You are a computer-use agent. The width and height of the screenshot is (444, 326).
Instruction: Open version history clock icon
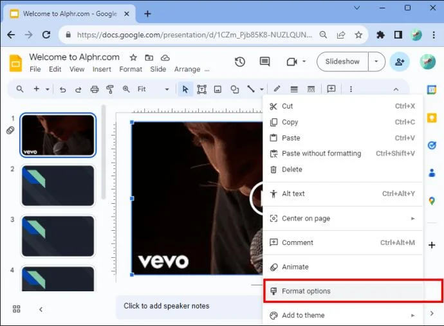[240, 62]
